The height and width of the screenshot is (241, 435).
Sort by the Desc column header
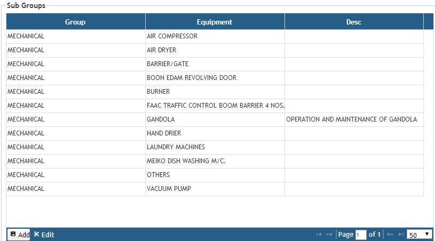tap(353, 22)
